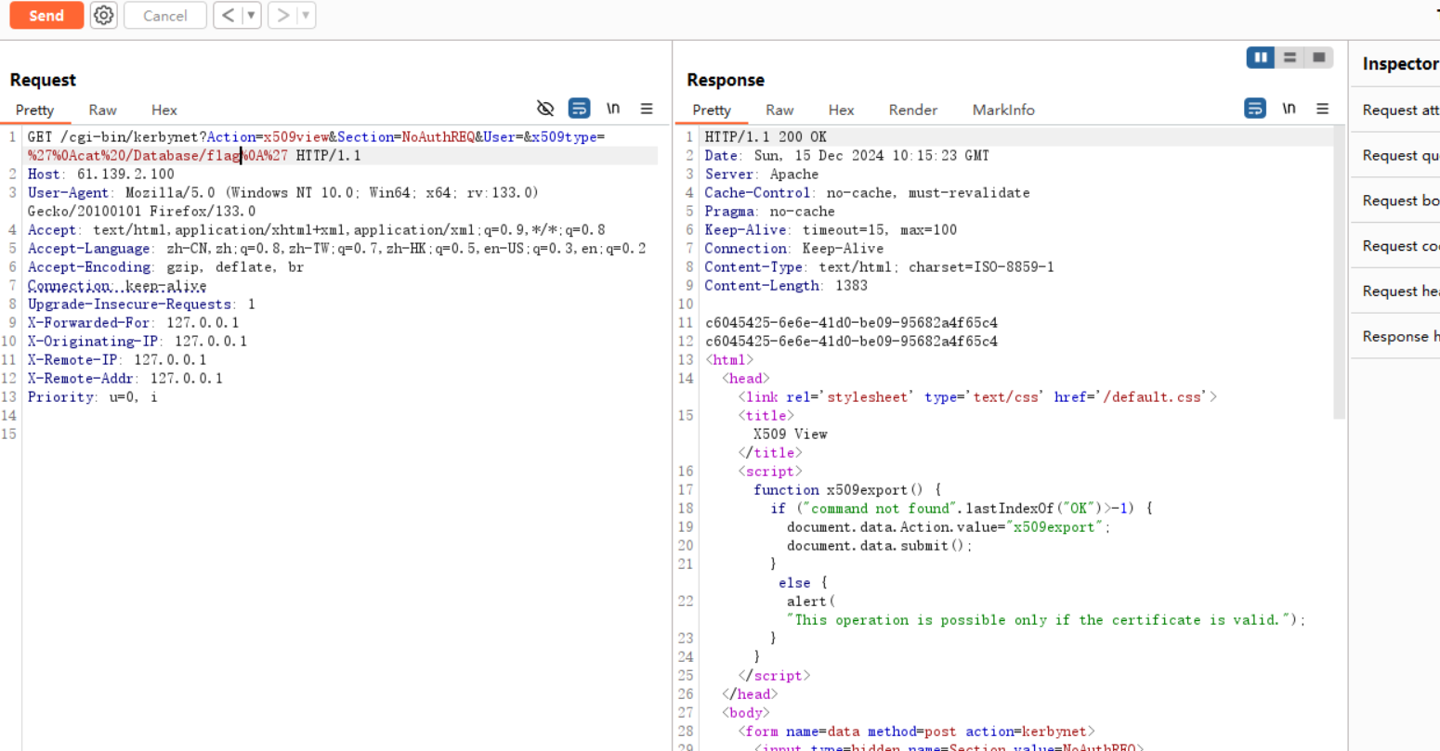Go to next request with forward arrow
1440x751 pixels.
pyautogui.click(x=283, y=16)
